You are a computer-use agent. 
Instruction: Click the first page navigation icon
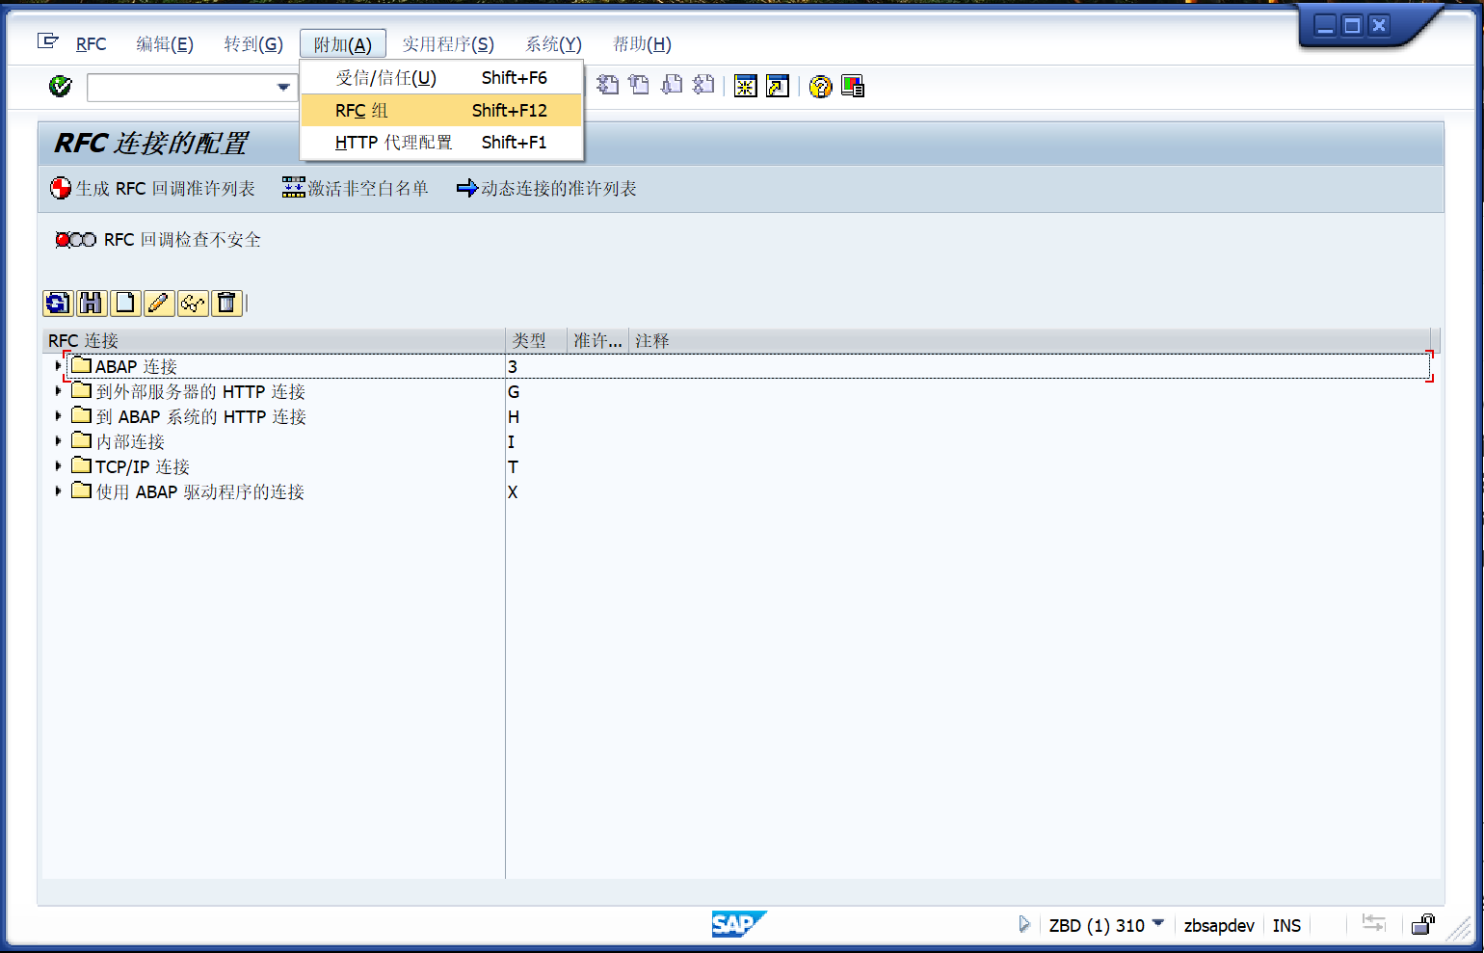[607, 86]
